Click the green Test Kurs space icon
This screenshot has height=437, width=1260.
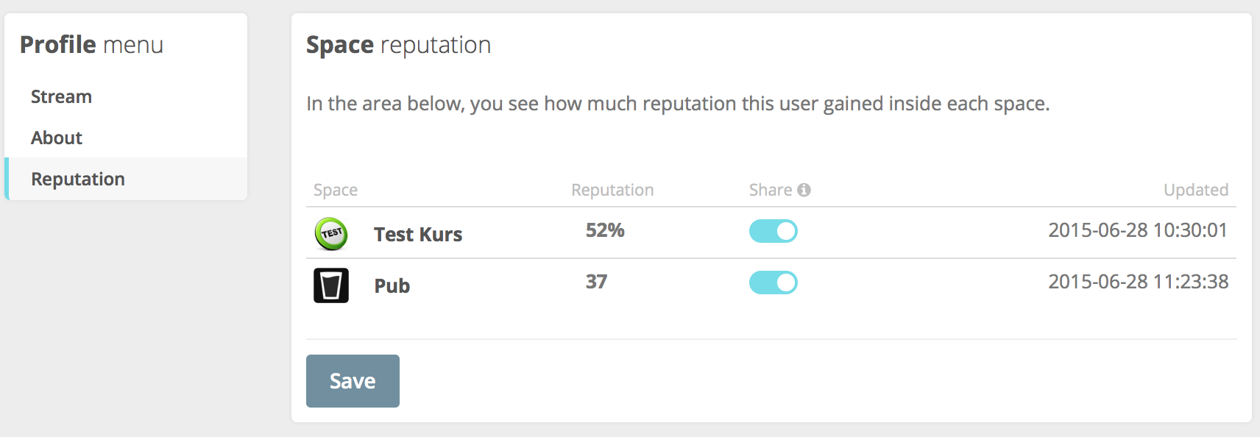(331, 234)
